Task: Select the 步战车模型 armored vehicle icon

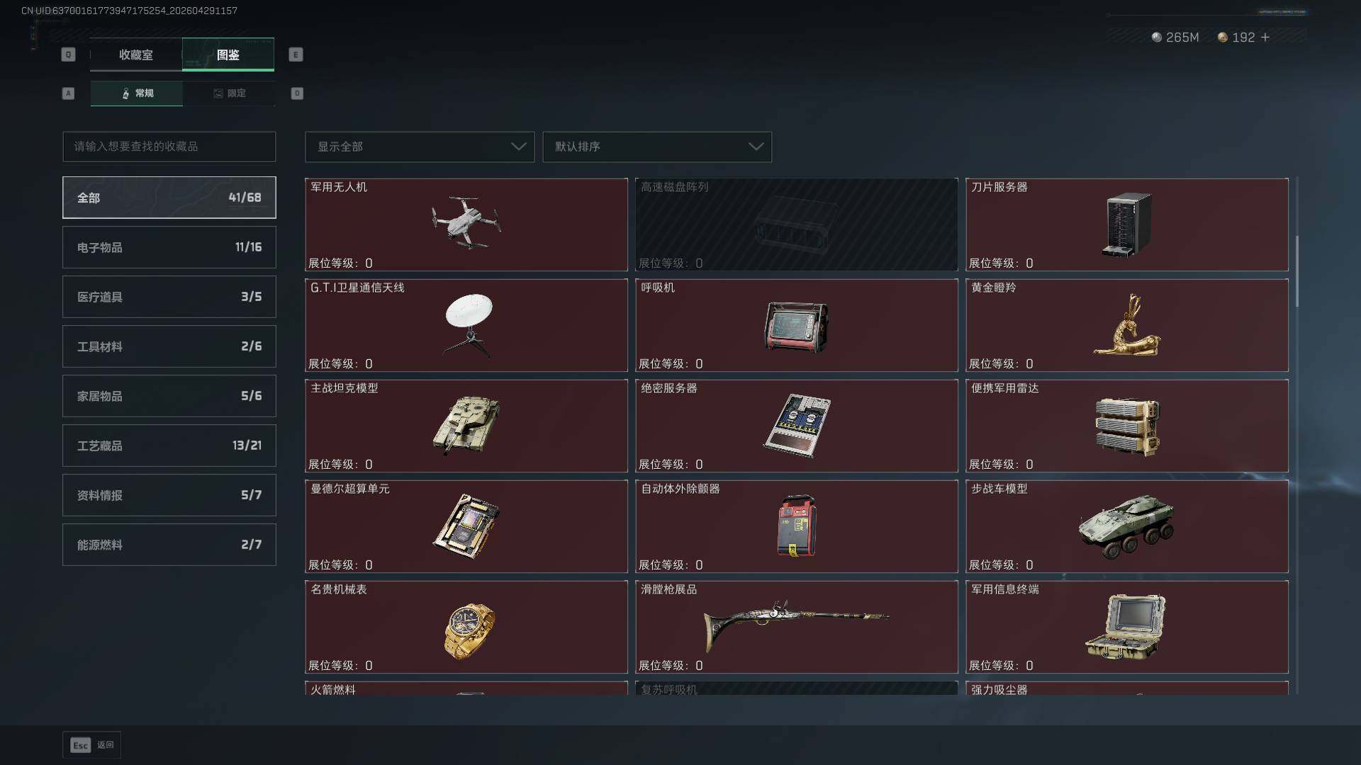Action: point(1126,525)
